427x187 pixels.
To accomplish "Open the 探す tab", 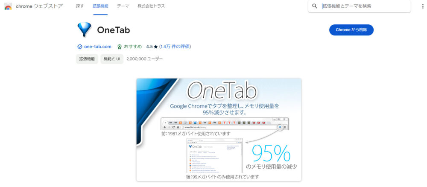I will point(80,6).
